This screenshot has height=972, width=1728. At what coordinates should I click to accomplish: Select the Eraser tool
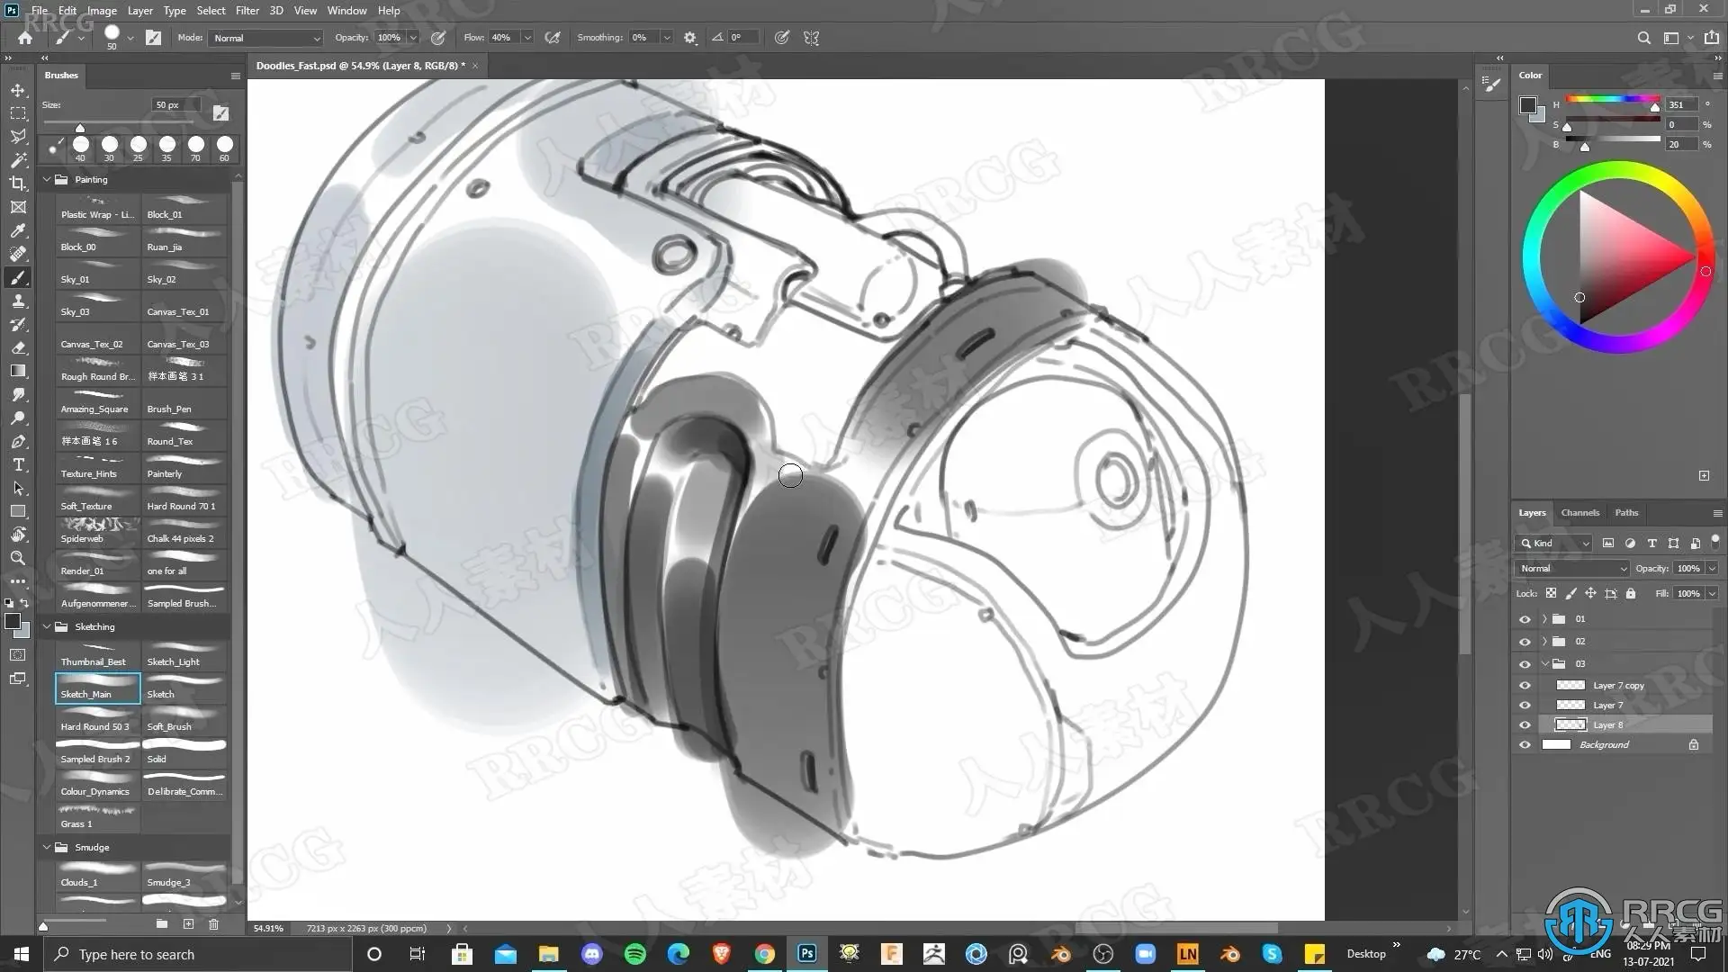click(18, 347)
